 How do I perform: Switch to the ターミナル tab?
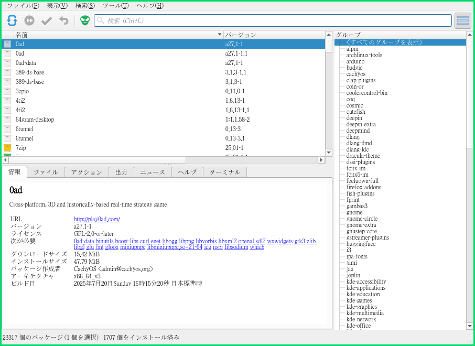point(225,172)
